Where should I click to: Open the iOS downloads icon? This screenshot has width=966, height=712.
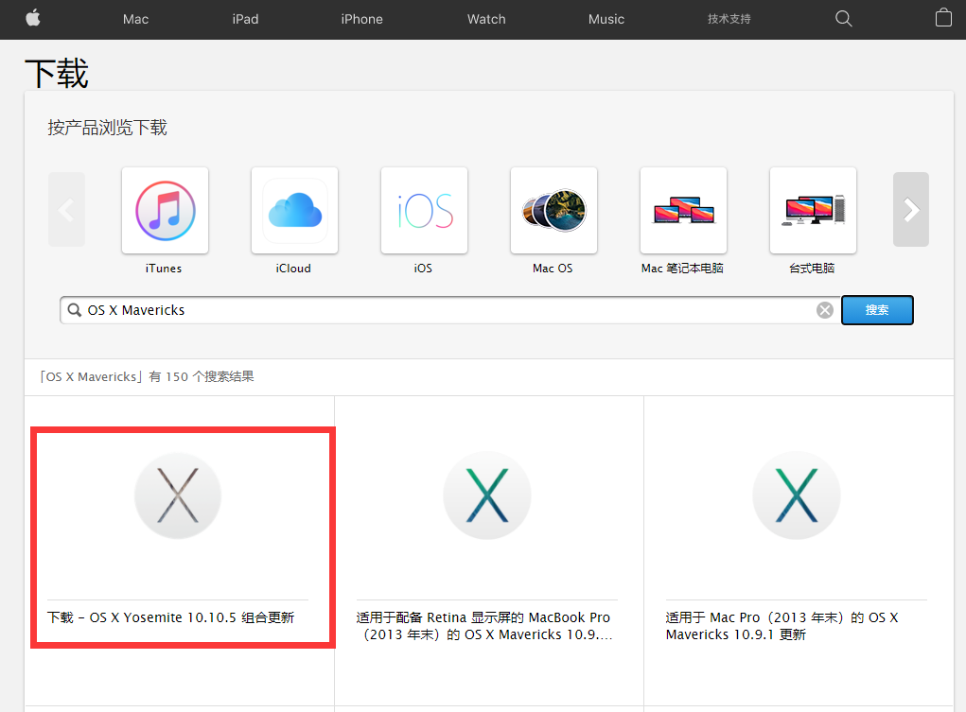point(425,211)
